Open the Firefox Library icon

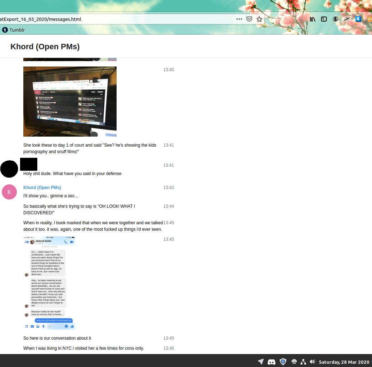pos(312,19)
